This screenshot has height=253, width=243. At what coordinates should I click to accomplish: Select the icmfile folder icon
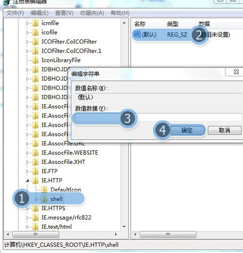point(35,23)
